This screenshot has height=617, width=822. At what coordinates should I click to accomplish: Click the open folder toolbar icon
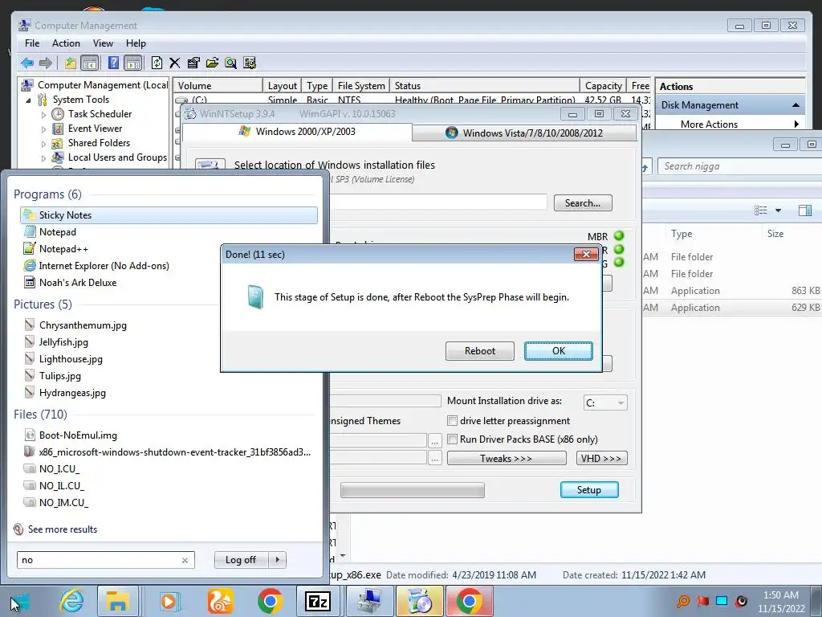(212, 63)
